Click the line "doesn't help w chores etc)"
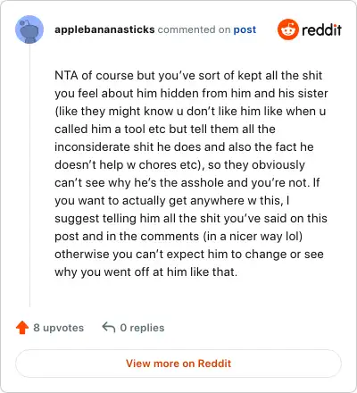Viewport: 357px width, 393px height. [179, 164]
